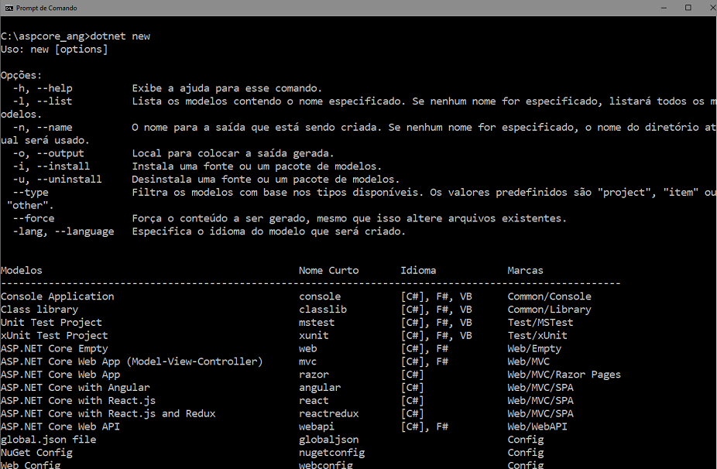Click 'Instala uma fonte ou um pacote' description

click(x=257, y=166)
